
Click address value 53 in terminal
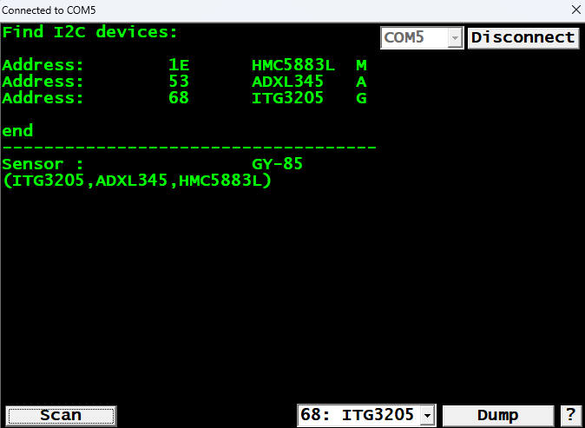179,82
